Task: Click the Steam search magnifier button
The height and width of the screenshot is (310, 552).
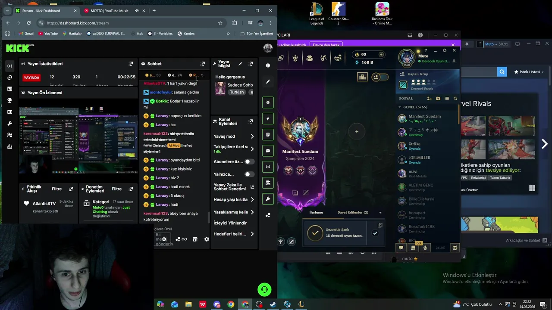Action: point(502,72)
